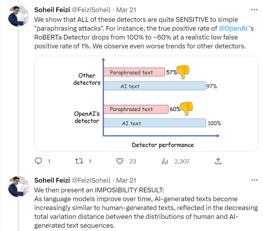Click the reply icon on first tweet
Viewport: 263px width, 231px height.
point(39,161)
